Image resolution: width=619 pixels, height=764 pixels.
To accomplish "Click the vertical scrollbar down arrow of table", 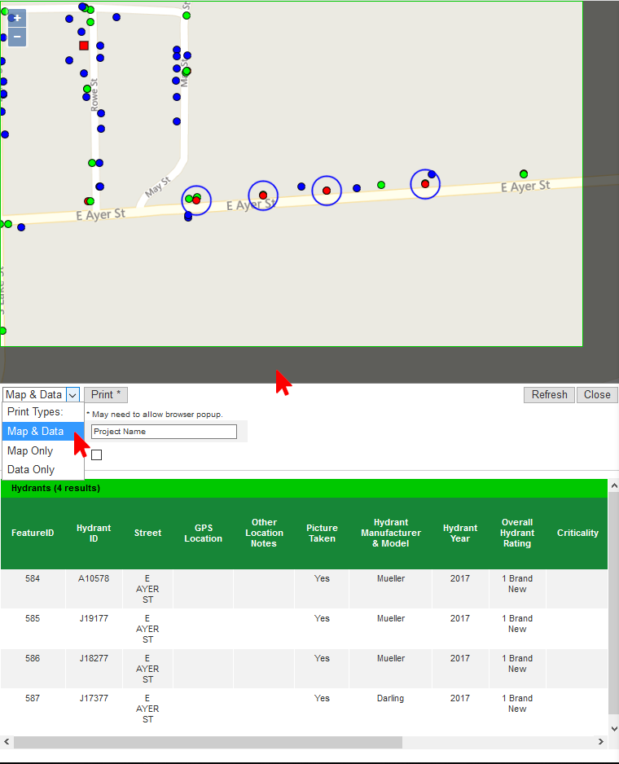I will (x=613, y=730).
